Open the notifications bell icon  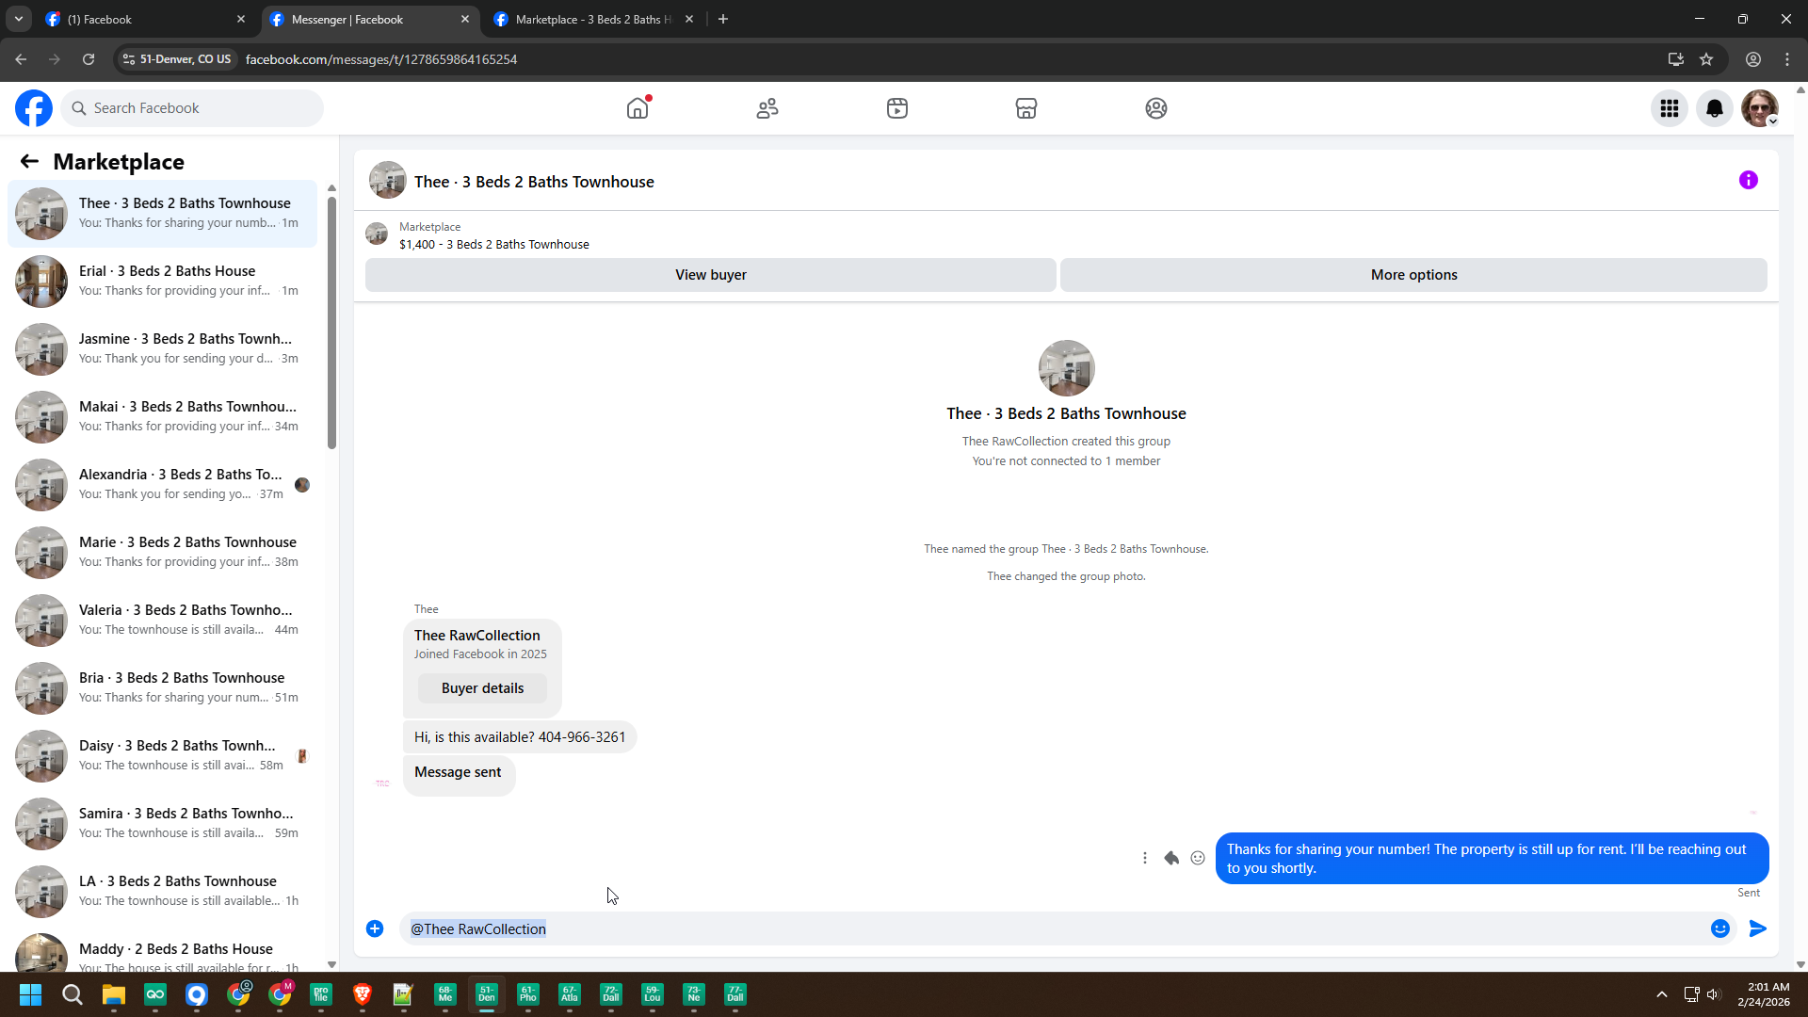[x=1715, y=108]
